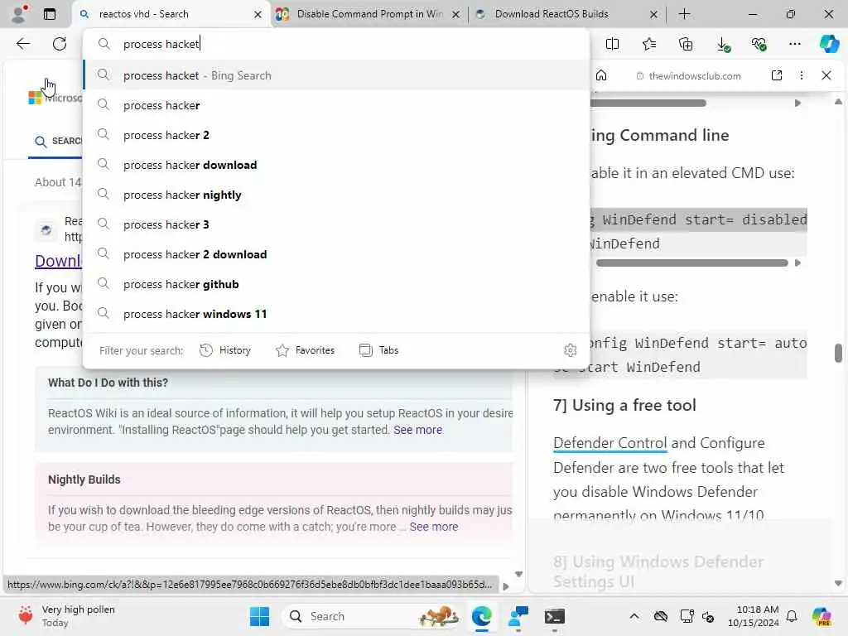848x636 pixels.
Task: Launch Edge from the taskbar
Action: pos(481,616)
